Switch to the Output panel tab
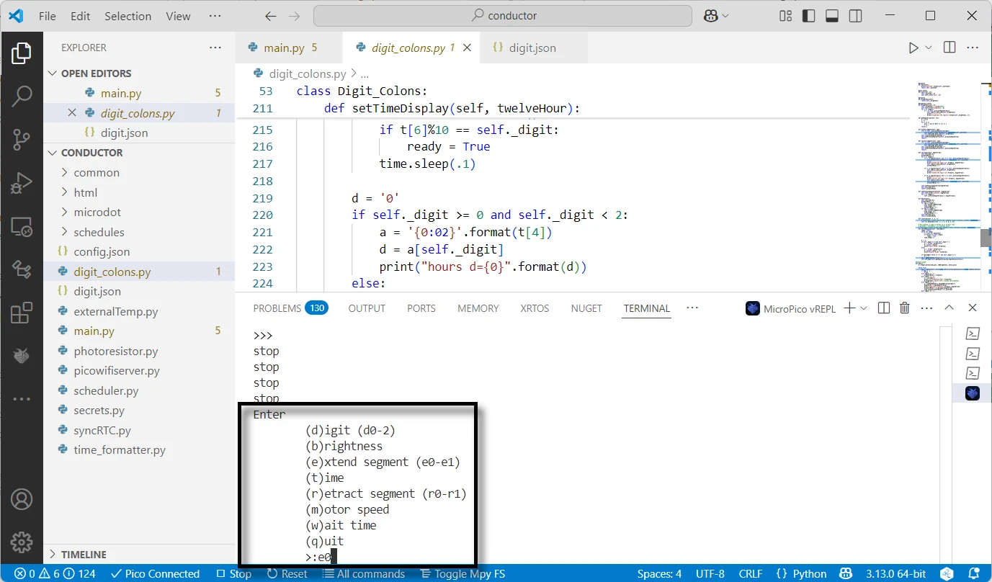992x582 pixels. click(367, 308)
